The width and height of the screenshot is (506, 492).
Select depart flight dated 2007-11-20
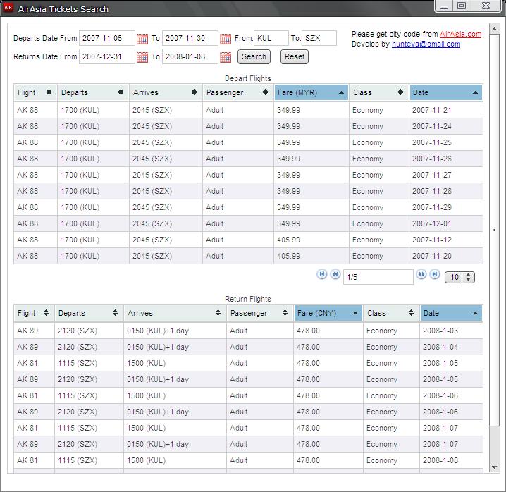tap(248, 256)
